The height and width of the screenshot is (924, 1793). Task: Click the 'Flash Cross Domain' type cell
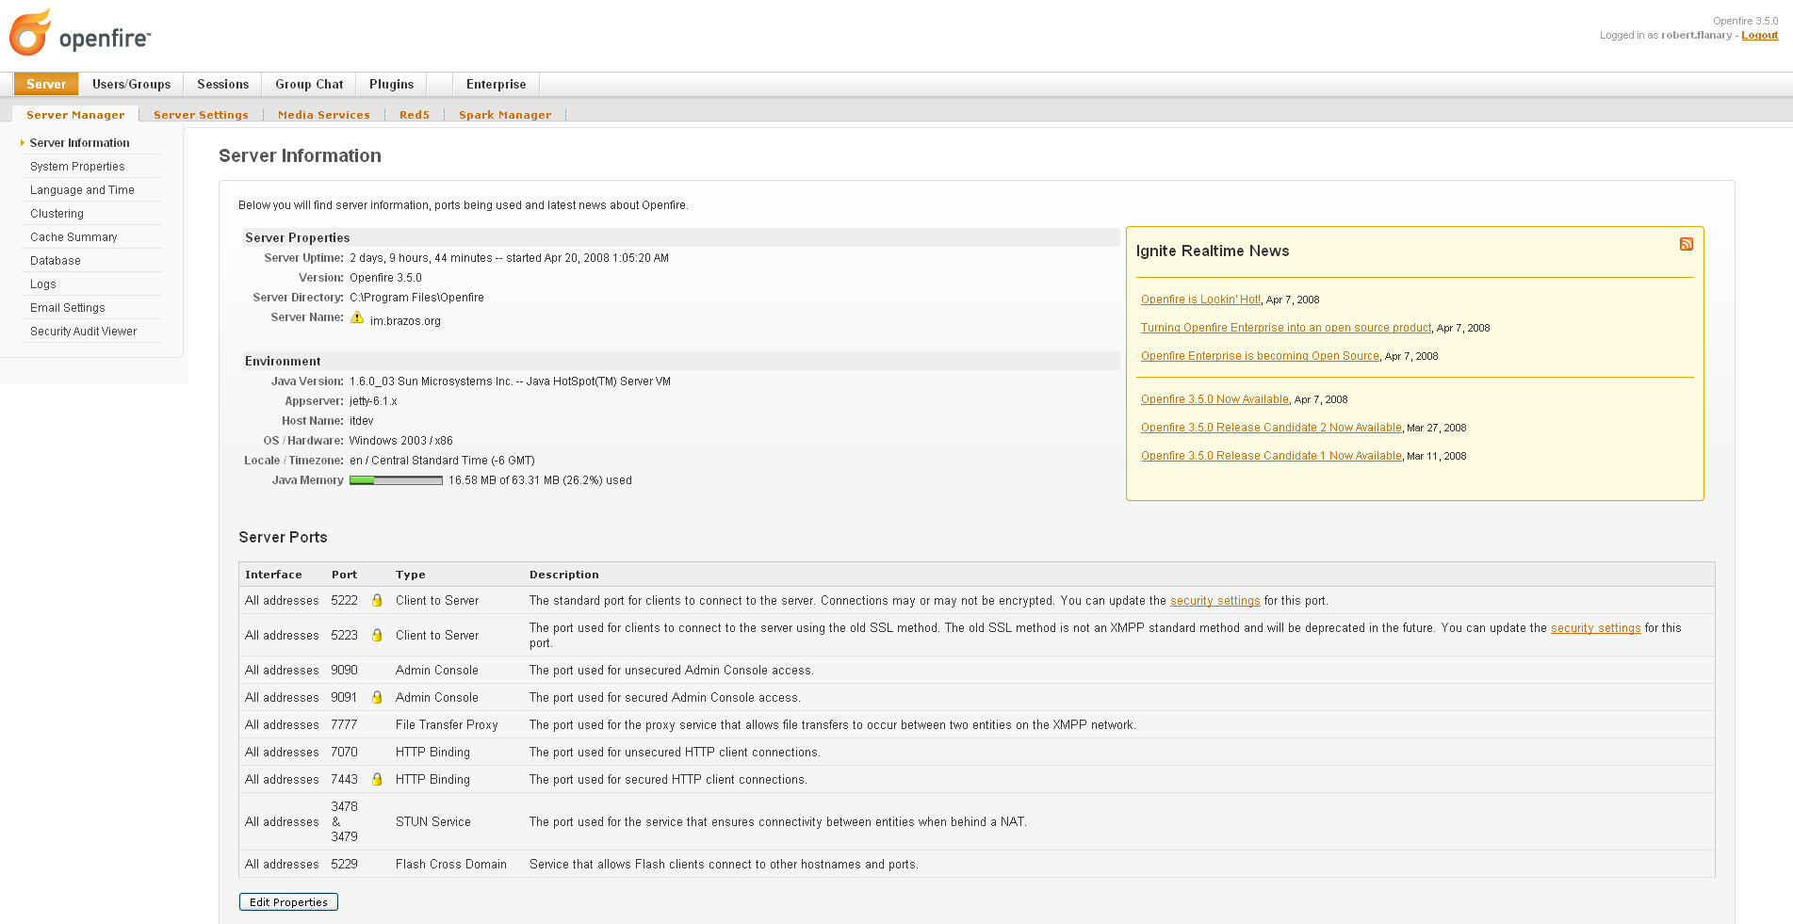tap(450, 864)
